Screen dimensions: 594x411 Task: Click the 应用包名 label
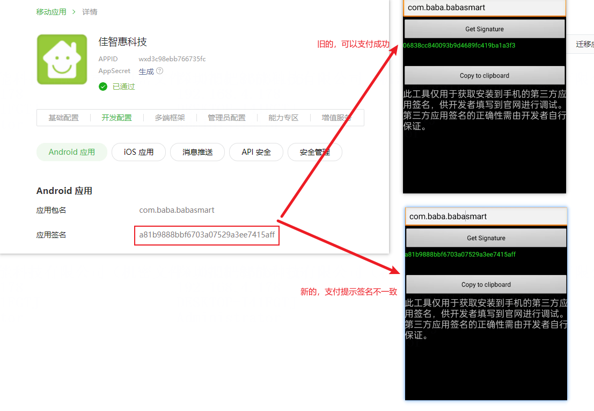[51, 210]
